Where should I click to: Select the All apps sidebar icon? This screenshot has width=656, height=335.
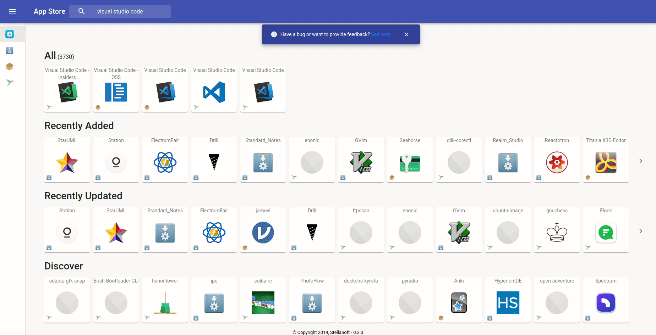pos(10,34)
